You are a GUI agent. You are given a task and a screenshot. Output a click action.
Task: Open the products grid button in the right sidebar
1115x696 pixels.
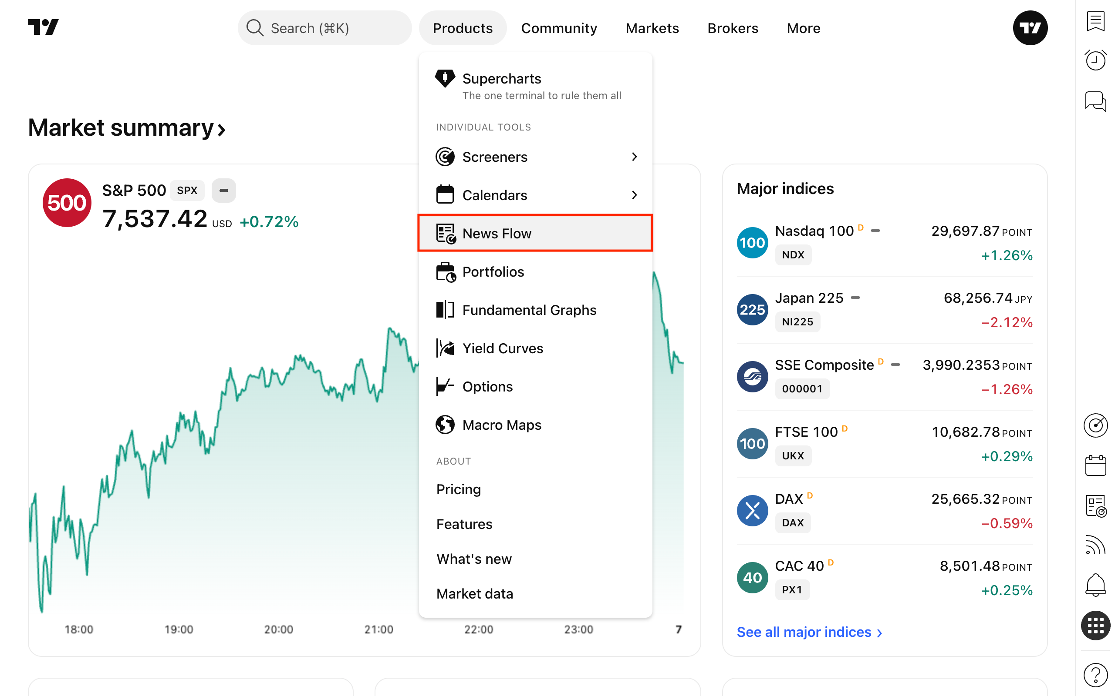(1095, 625)
